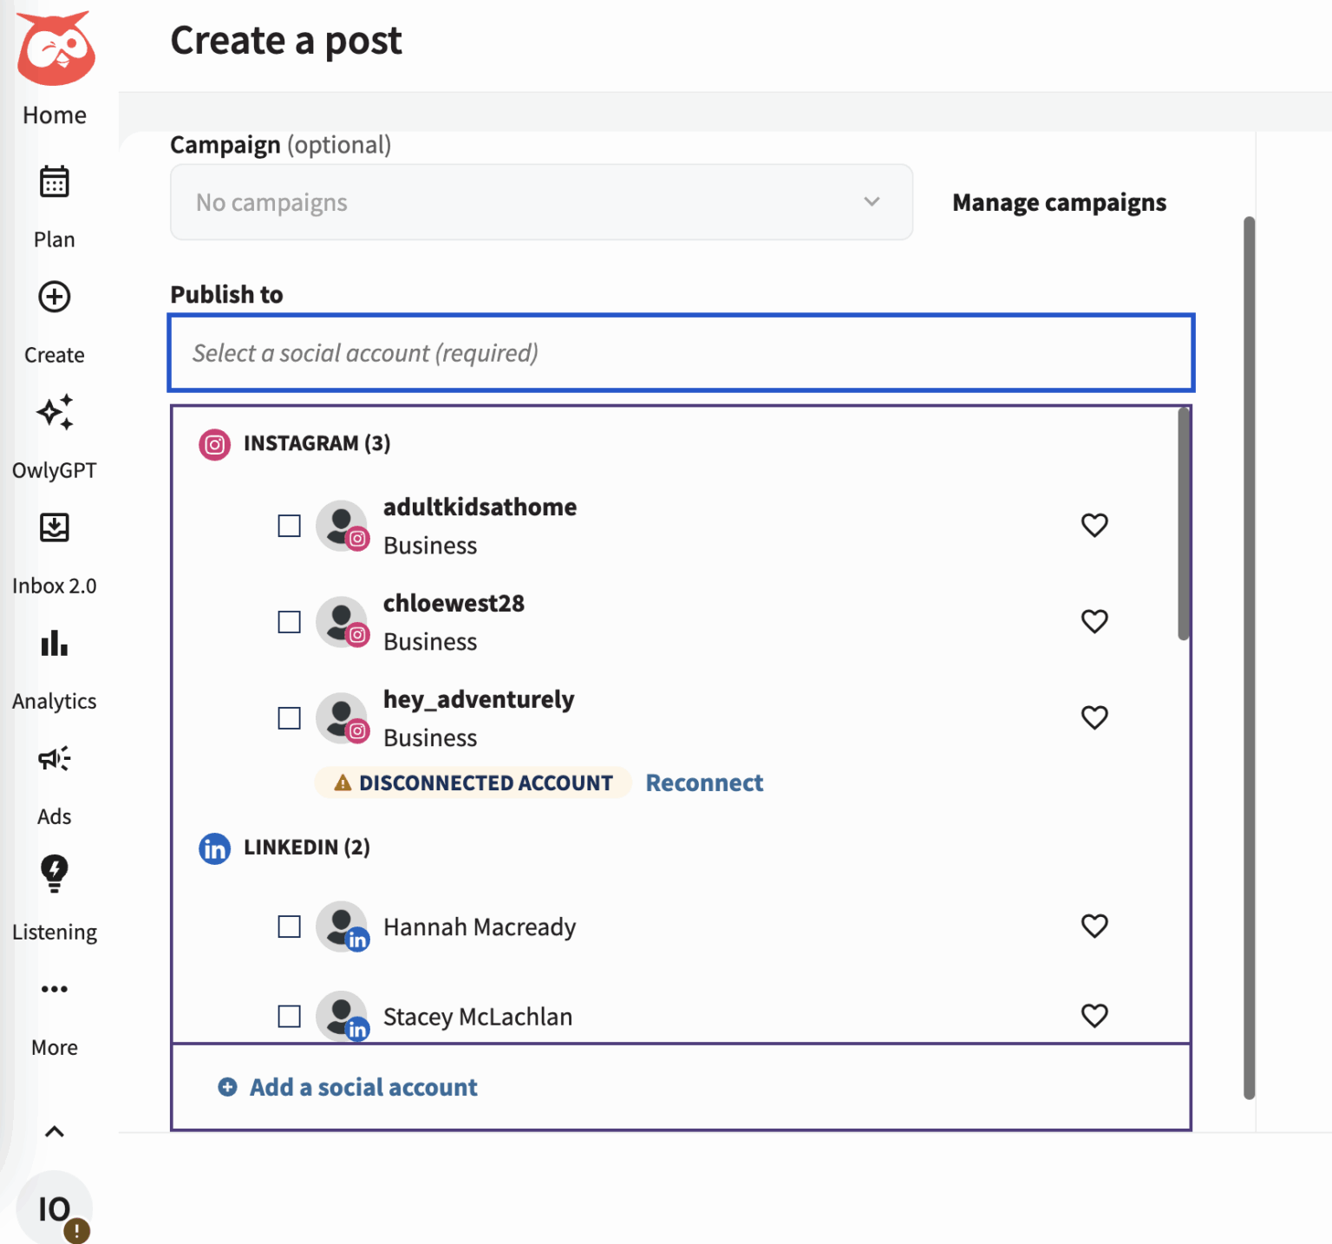Click the Select a social account field

click(681, 353)
